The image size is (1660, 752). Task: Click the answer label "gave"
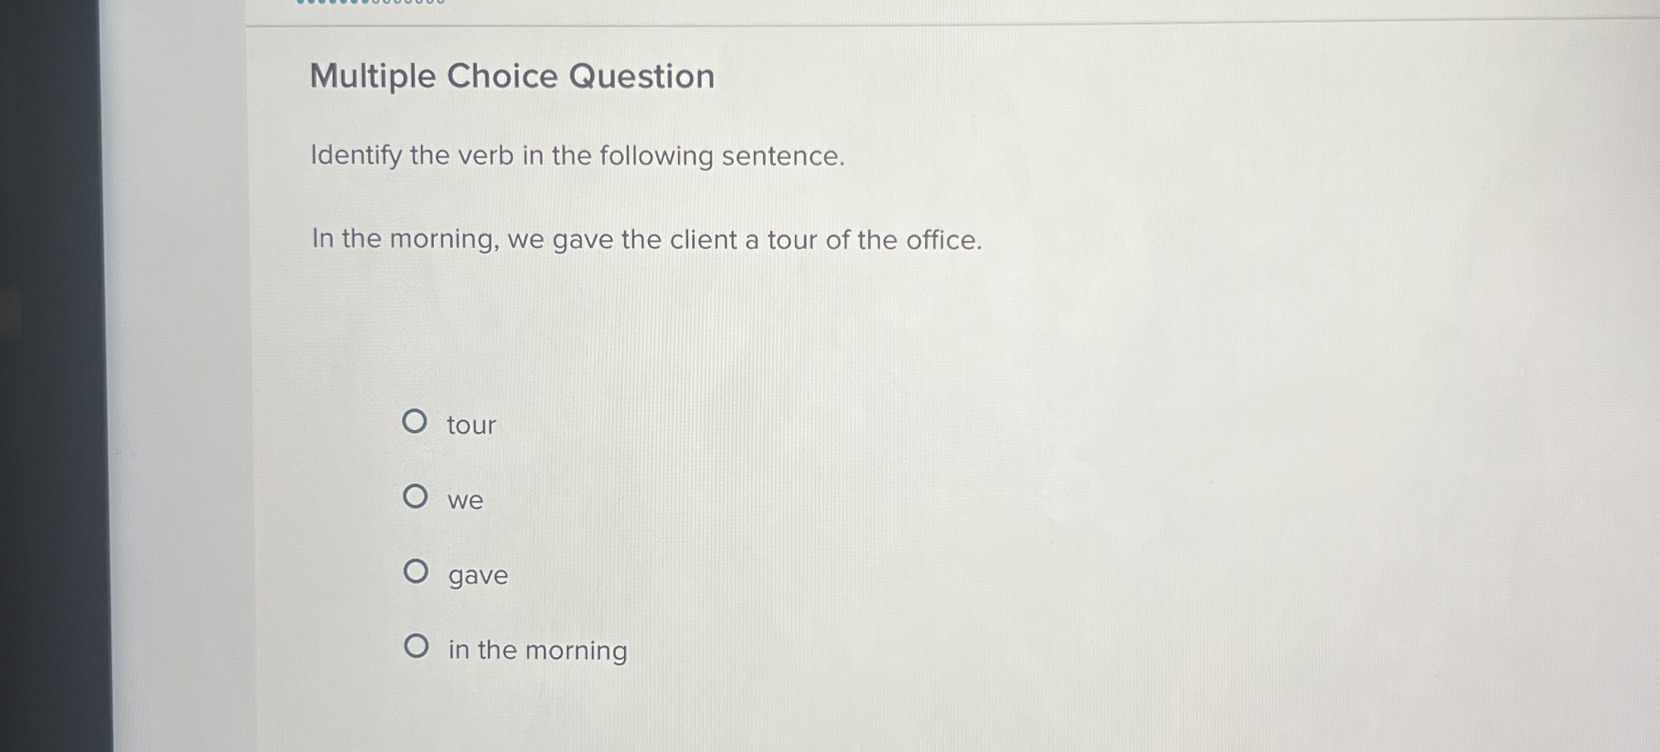coord(477,576)
